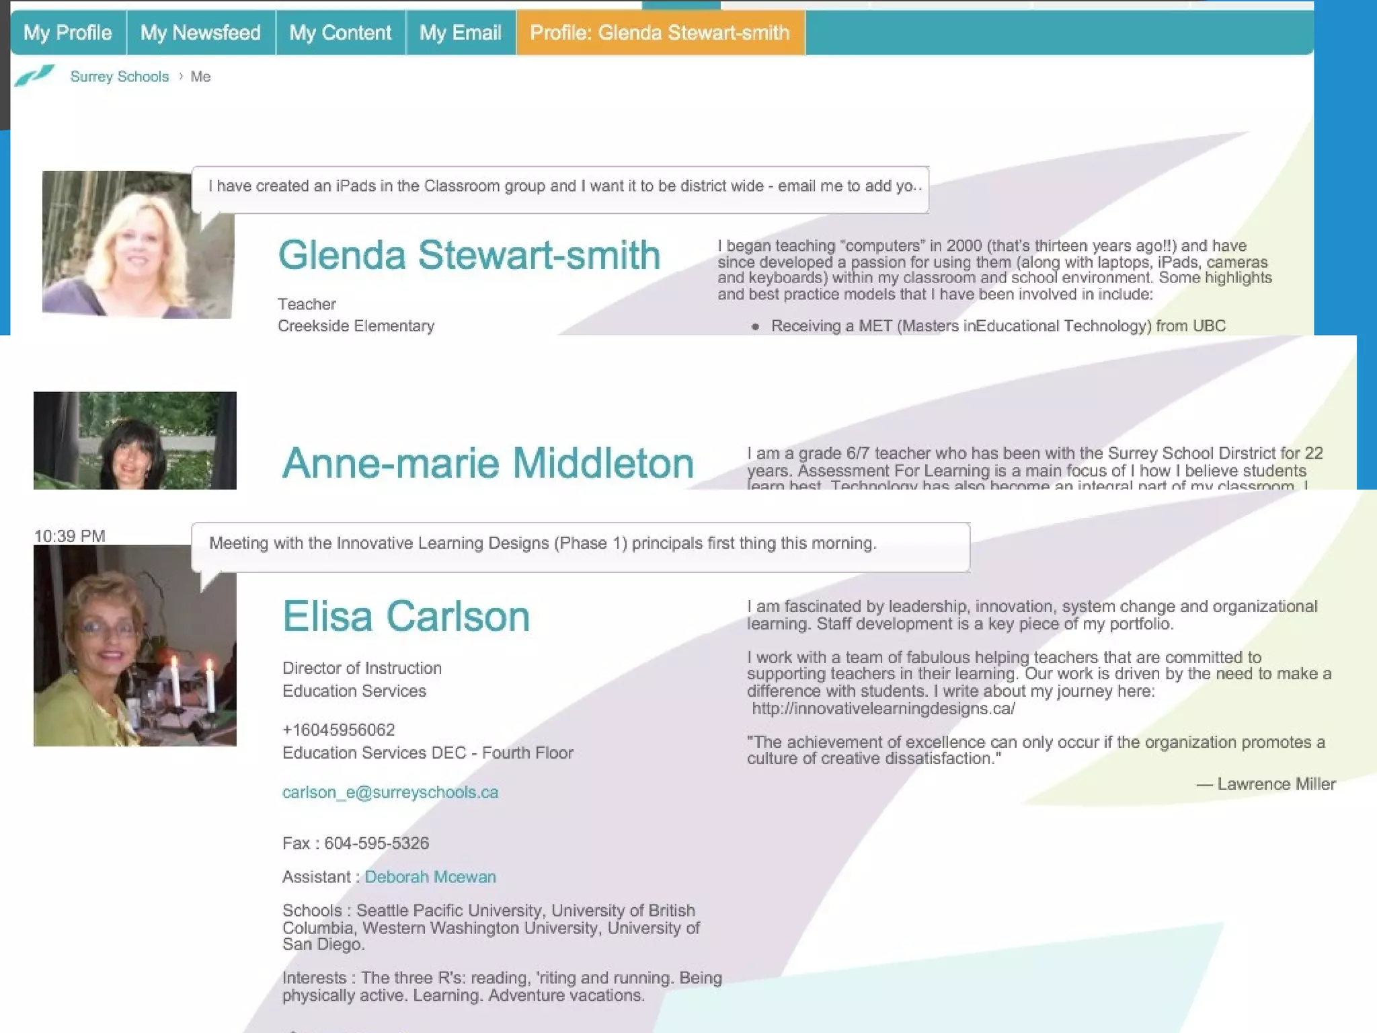Screen dimensions: 1377x1033
Task: Email carlson_e@surreyschools.ca address link
Action: click(x=390, y=792)
